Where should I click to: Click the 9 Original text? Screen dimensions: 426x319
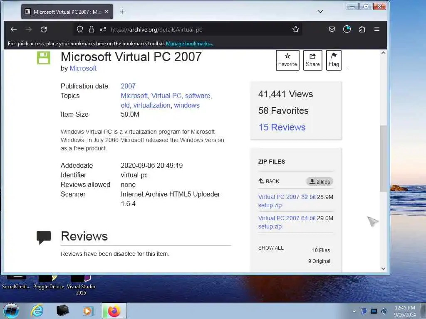(x=319, y=261)
